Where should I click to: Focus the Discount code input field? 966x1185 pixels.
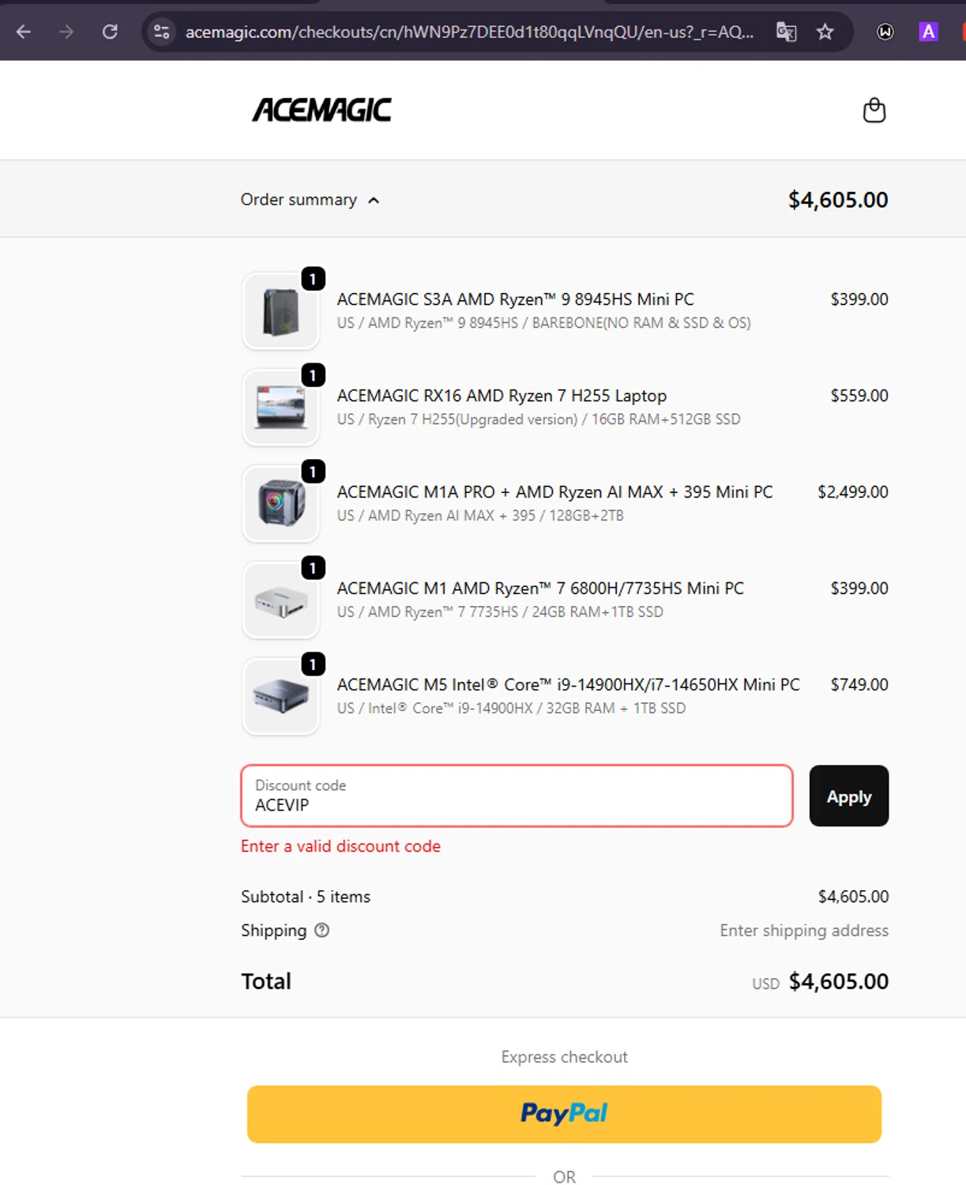(x=517, y=796)
